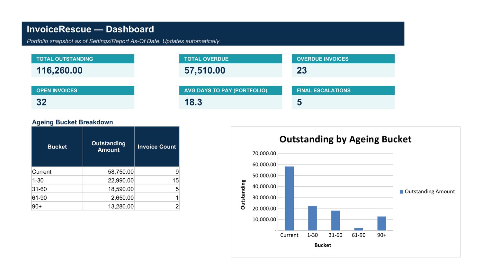Click the chart title Outstanding by Ageing Bucket

[345, 139]
